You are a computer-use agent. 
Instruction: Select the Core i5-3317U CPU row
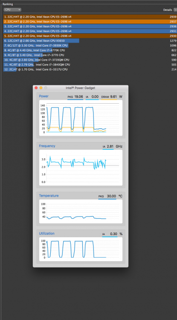pyautogui.click(x=90, y=70)
